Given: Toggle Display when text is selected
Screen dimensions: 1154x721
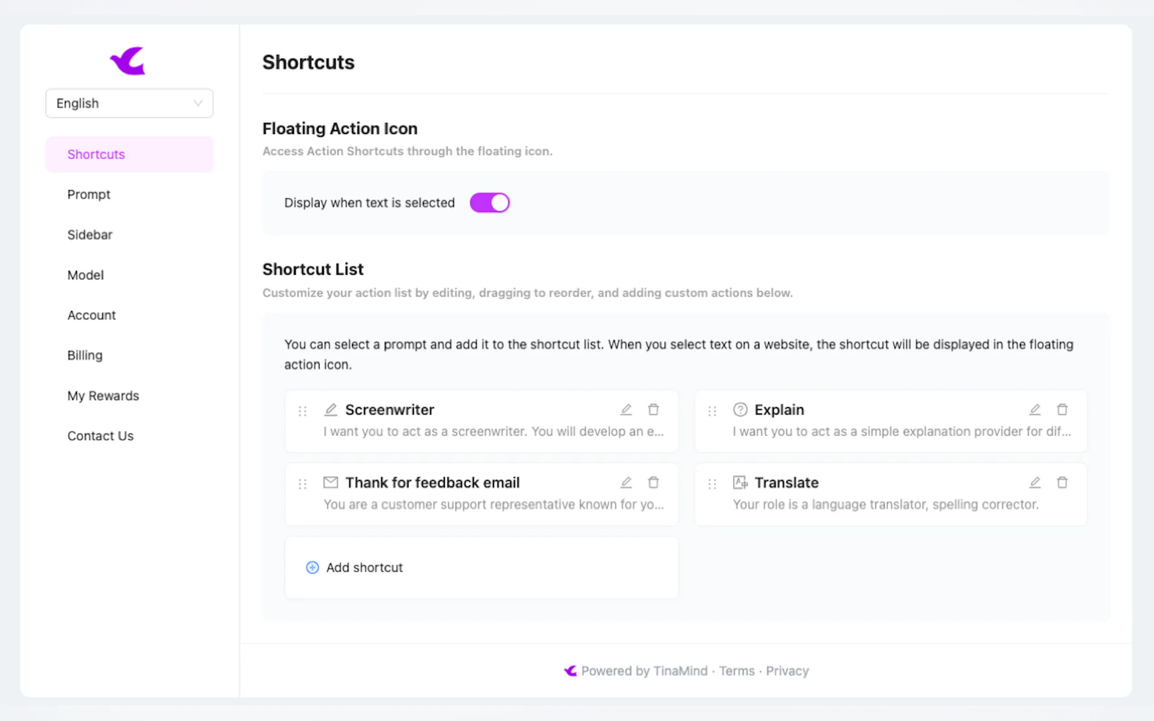Looking at the screenshot, I should coord(489,202).
